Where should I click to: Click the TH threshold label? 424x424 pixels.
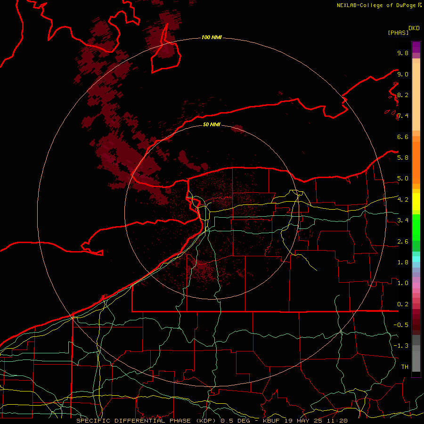pos(405,367)
